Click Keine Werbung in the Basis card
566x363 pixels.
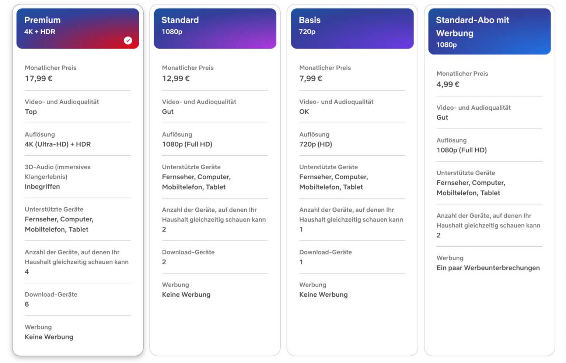point(323,295)
